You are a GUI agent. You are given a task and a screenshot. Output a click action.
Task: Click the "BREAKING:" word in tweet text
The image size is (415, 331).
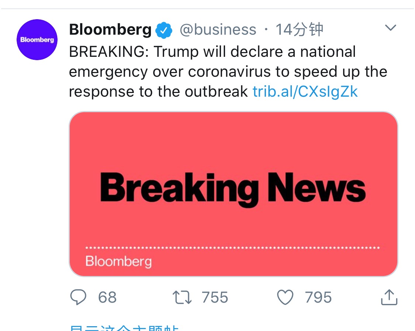108,52
